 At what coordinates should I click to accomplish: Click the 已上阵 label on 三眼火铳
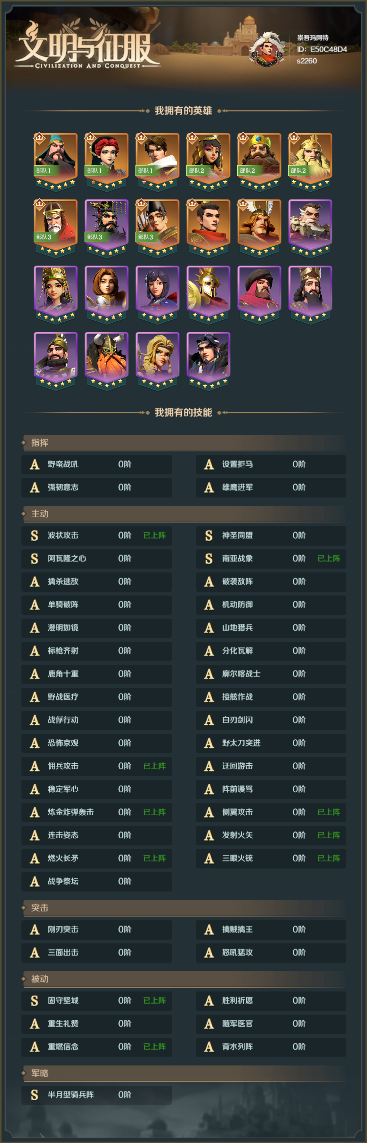329,859
